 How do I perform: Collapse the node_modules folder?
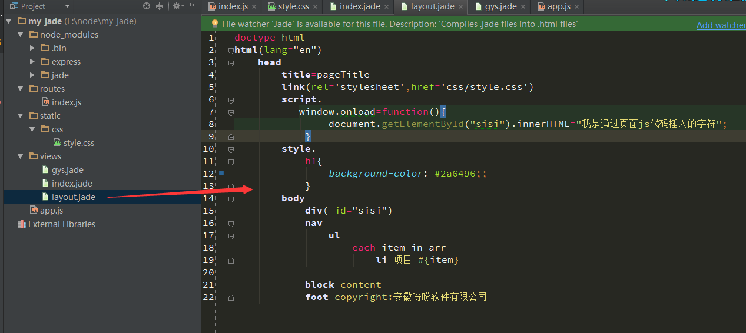(x=21, y=35)
